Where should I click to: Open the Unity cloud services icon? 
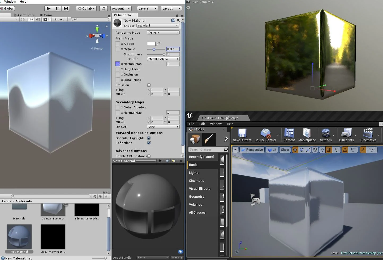[104, 8]
